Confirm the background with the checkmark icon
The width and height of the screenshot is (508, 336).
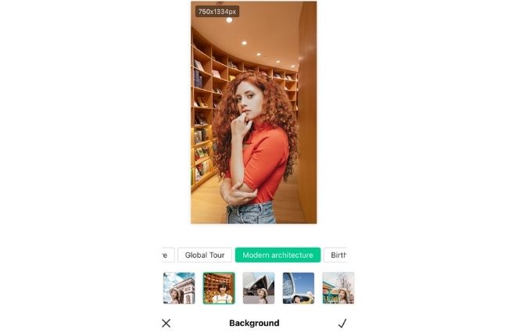pos(342,323)
